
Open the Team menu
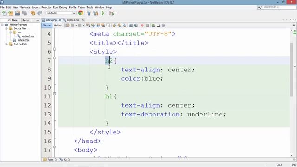pos(82,7)
